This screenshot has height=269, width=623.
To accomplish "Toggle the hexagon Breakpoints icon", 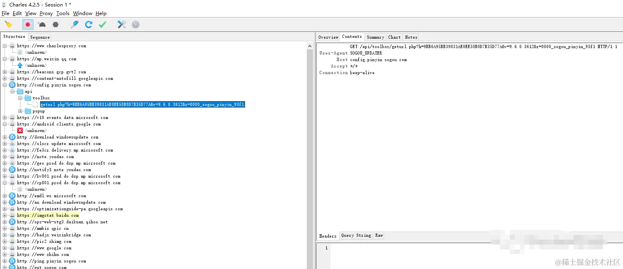I will pos(56,24).
